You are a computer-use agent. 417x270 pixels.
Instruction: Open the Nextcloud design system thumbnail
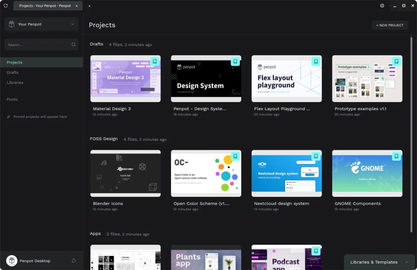(287, 174)
